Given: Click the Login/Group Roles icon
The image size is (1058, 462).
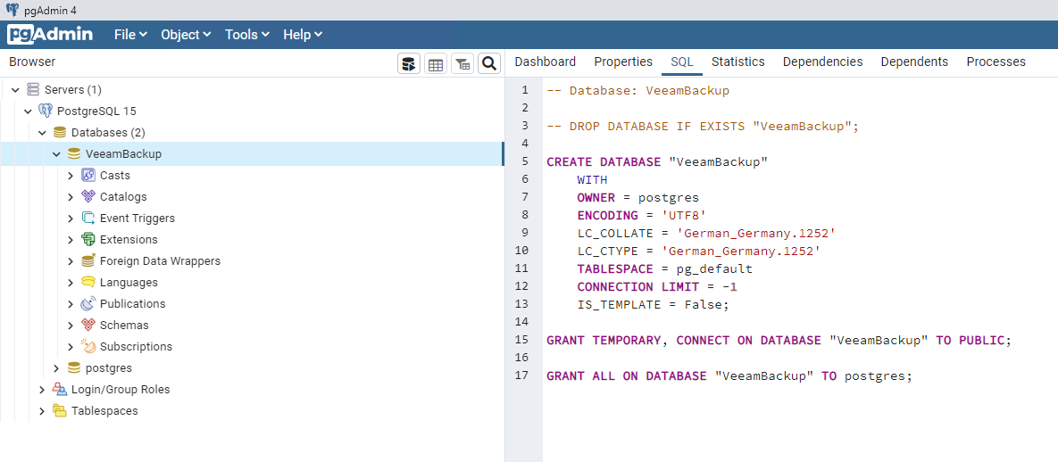Looking at the screenshot, I should click(60, 389).
